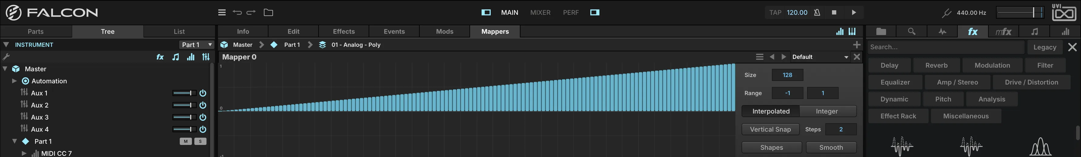The image size is (1081, 157).
Task: Switch to PERF view
Action: [571, 12]
